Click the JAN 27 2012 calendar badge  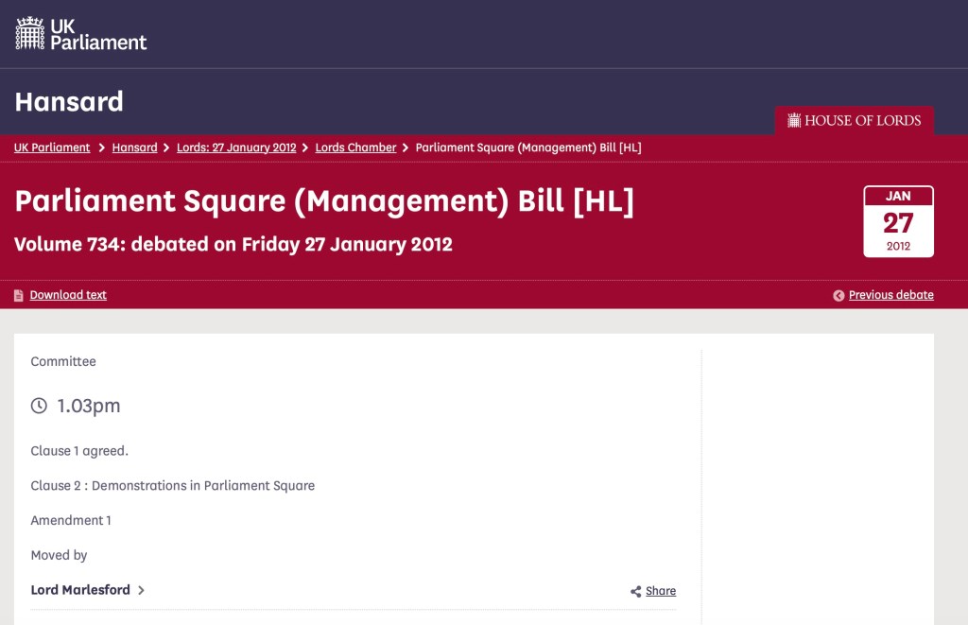[x=898, y=221]
